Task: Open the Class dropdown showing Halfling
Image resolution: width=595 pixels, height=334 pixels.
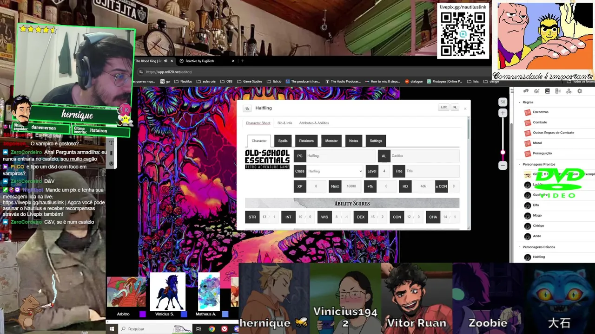Action: [x=335, y=171]
